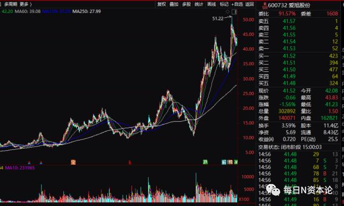The width and height of the screenshot is (344, 206).
Task: Click the red S marker on timeline
Action: pos(130,163)
